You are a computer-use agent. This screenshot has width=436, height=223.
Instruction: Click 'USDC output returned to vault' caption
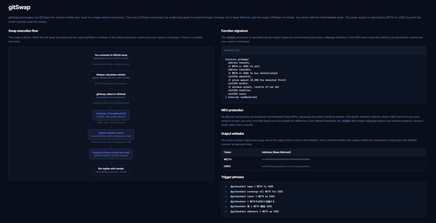coord(111,123)
